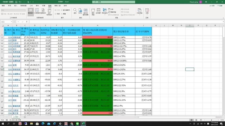The width and height of the screenshot is (225, 126).
Task: Open the 插入 Insert ribbon tab
Action: point(16,5)
